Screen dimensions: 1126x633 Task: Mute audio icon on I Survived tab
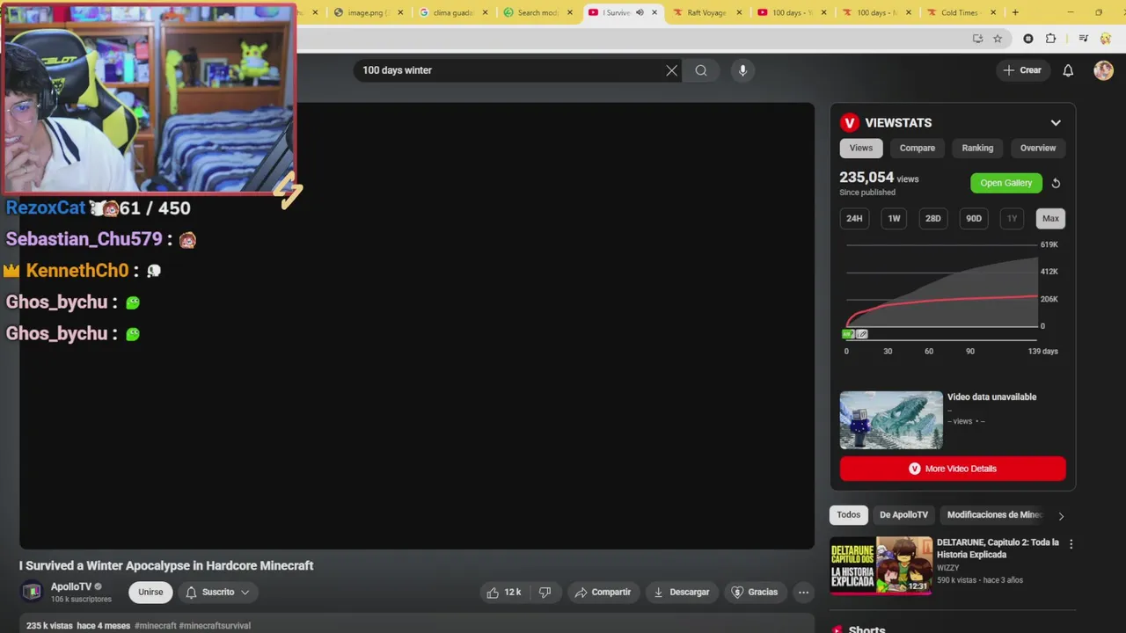[640, 12]
